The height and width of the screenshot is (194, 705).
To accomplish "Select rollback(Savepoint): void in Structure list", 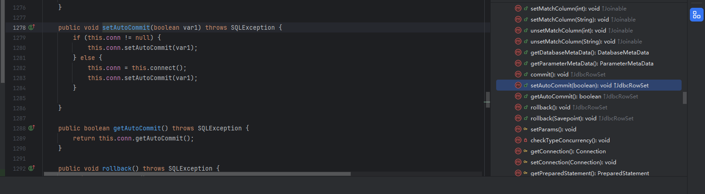I will (x=563, y=119).
